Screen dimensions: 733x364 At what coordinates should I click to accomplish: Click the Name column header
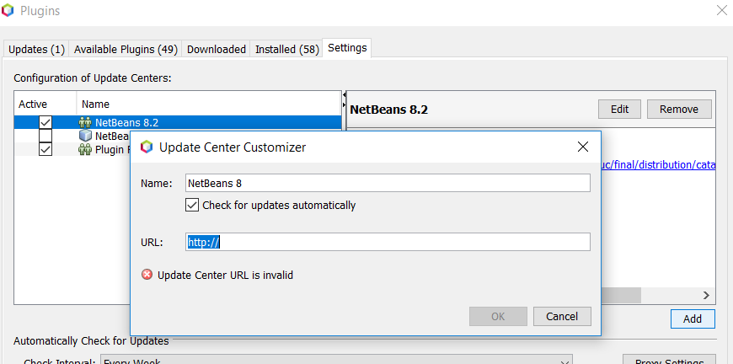tap(209, 104)
